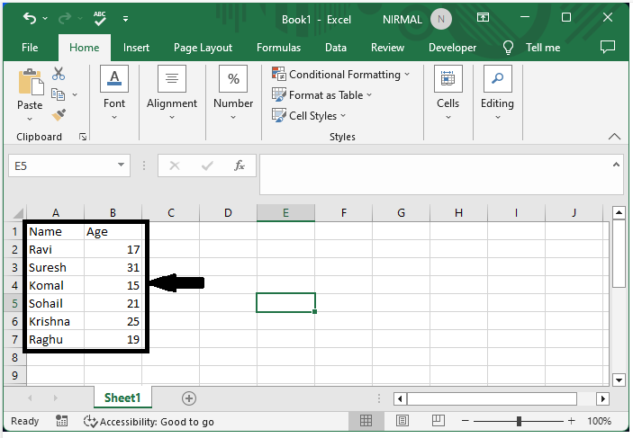Add a new sheet with plus icon

click(x=189, y=398)
